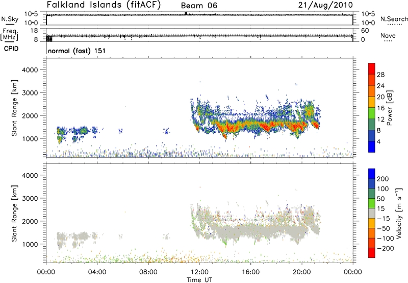Pick yellow Power colorbar segment between 16 and 20
Viewport: 408px width, 283px height.
tap(372, 102)
